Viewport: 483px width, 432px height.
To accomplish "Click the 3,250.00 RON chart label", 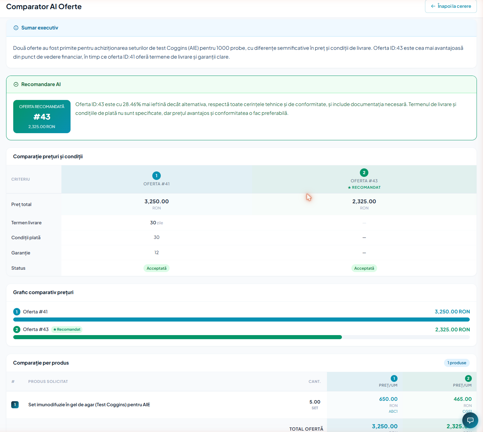I will [452, 312].
